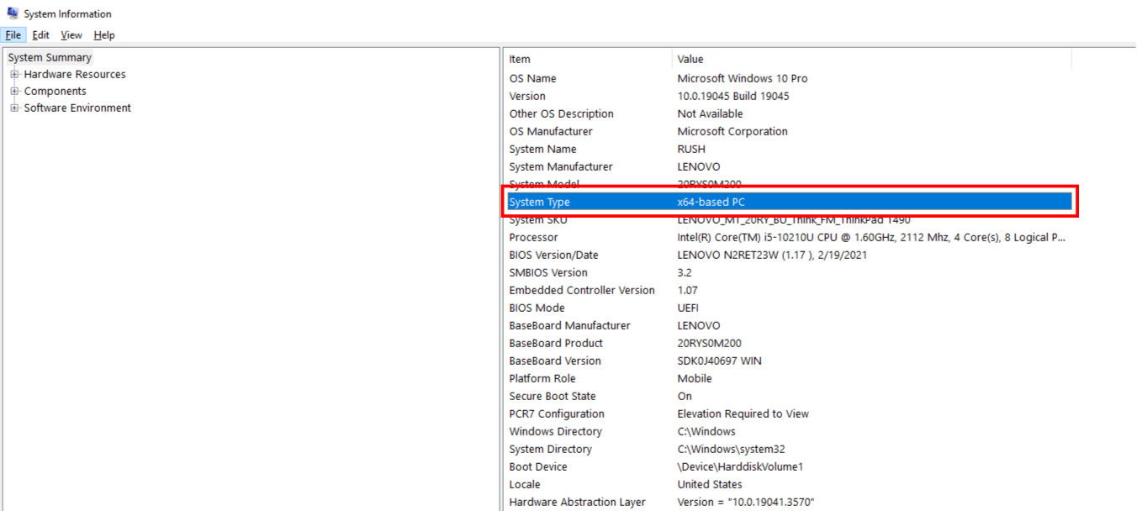The width and height of the screenshot is (1137, 511).
Task: Select the Other OS Description row
Action: [788, 113]
